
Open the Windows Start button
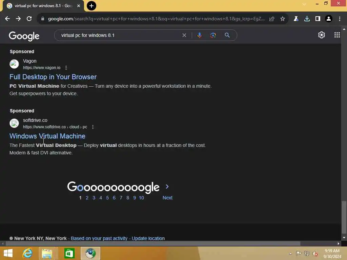point(8,253)
